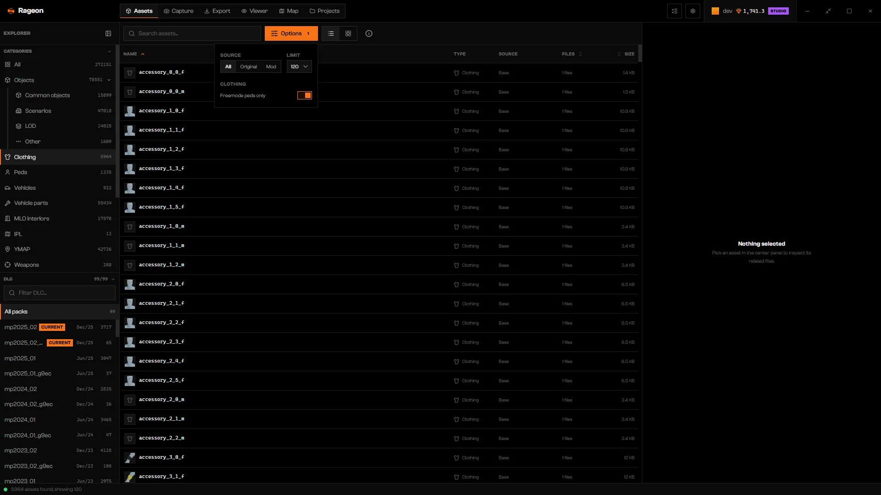Set source filter to All
Screen dimensions: 881x495
click(228, 67)
